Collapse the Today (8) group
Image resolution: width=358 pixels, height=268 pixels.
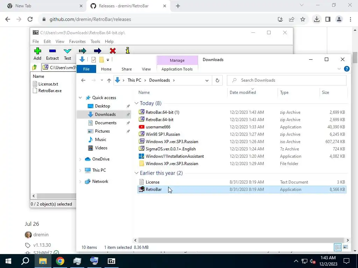click(136, 103)
